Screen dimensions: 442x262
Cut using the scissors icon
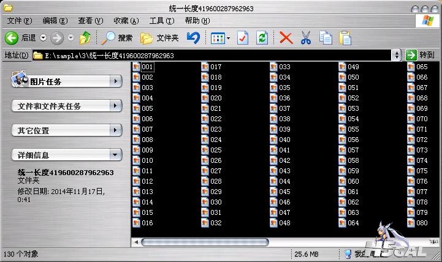(x=306, y=38)
